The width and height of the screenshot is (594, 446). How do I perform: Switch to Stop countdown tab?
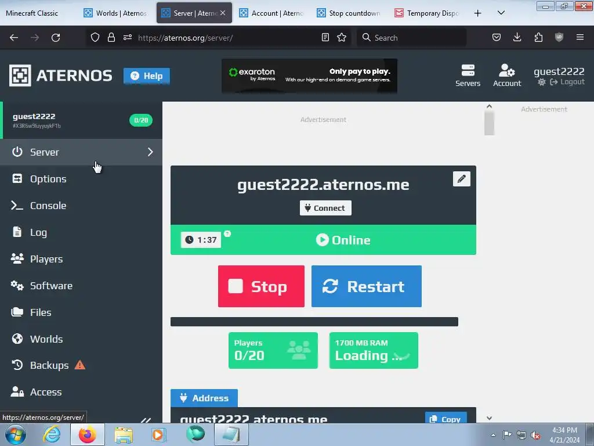[x=349, y=13]
